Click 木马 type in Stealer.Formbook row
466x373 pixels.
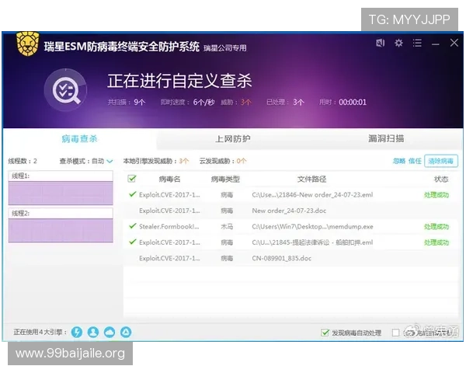(x=227, y=227)
